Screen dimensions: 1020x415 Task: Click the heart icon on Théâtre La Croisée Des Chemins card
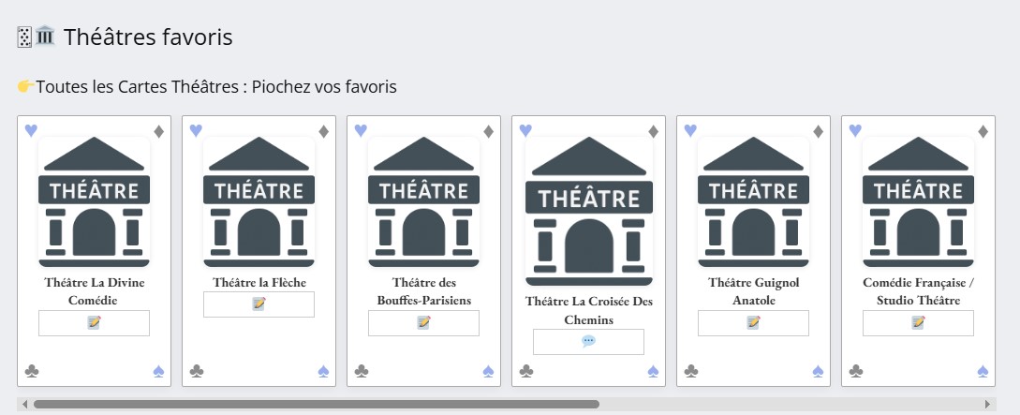point(525,130)
